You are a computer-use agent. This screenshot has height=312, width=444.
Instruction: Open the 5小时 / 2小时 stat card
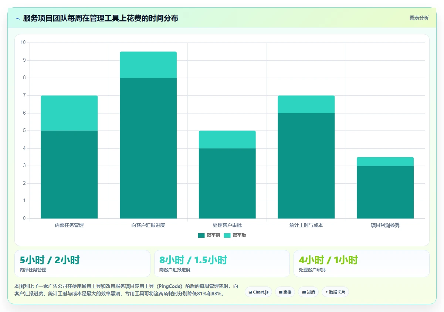click(x=82, y=264)
